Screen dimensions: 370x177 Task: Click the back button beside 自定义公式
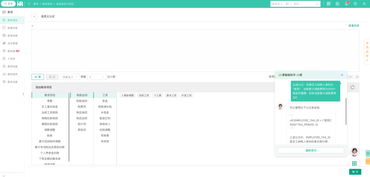coord(34,16)
